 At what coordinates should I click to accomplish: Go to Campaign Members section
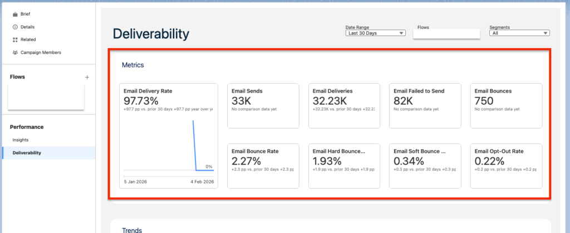pos(41,52)
